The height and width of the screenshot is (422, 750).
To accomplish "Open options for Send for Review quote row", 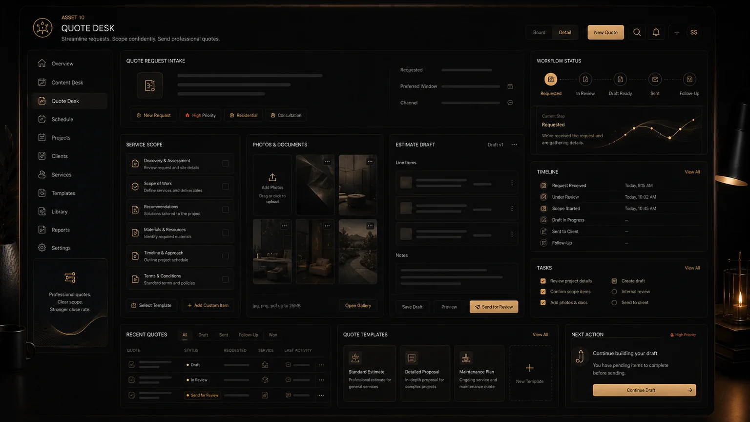I will [321, 395].
